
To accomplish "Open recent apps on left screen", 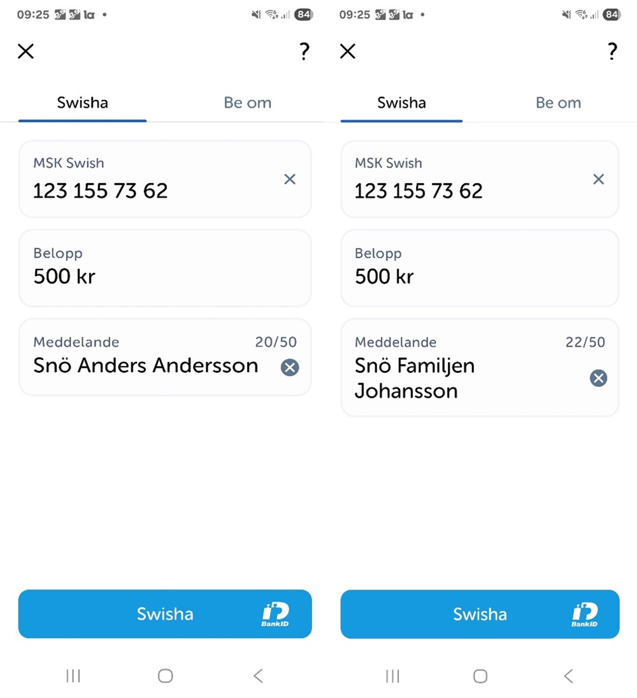I will point(73,676).
